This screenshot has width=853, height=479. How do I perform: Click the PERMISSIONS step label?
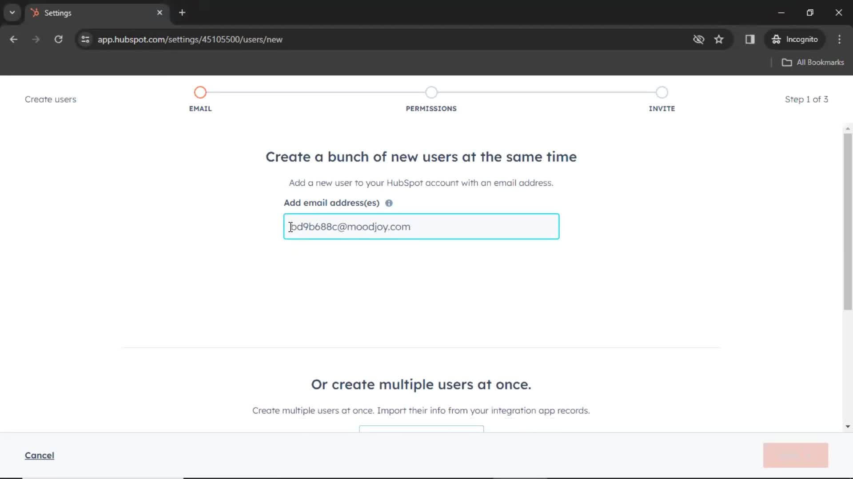(x=431, y=109)
